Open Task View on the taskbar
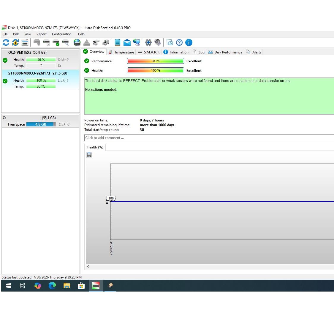Screen dimensions: 334x334 23,286
